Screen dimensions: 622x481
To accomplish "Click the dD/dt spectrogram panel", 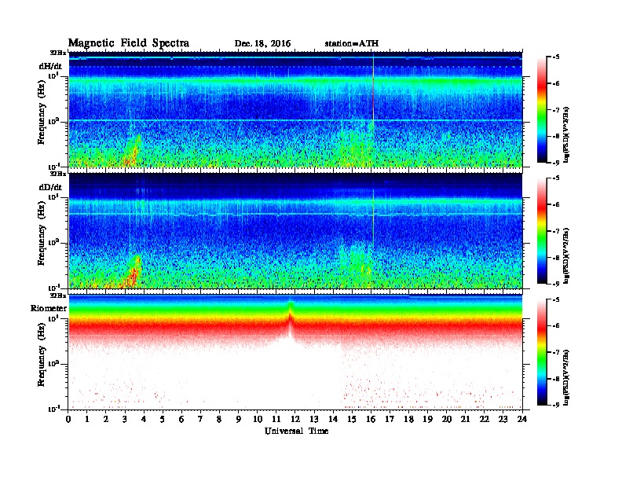I will [295, 230].
